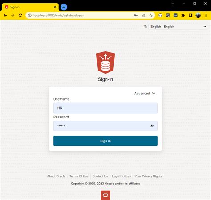Click the browser back arrow
211x200 pixels.
[5, 16]
